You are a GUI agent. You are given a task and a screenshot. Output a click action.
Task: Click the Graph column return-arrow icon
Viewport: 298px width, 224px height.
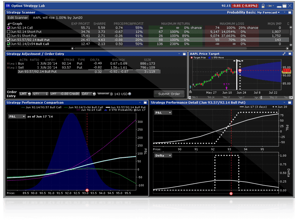10,24
